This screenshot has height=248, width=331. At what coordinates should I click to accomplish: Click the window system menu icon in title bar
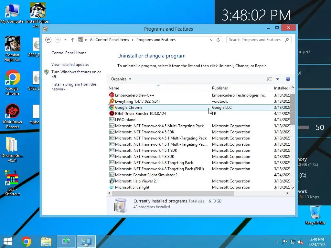pos(45,29)
